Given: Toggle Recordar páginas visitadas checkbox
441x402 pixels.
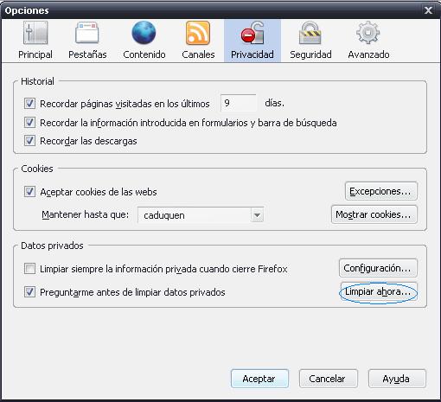Looking at the screenshot, I should click(29, 104).
